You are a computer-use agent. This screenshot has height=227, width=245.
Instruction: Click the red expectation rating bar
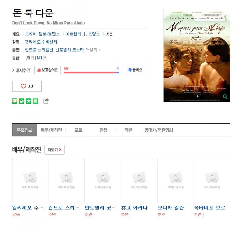pyautogui.click(x=90, y=73)
